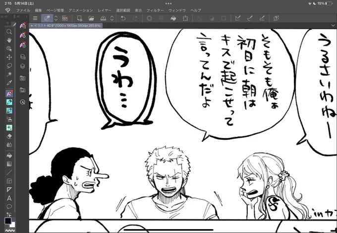Image resolution: width=337 pixels, height=233 pixels.
Task: Expand save options arrows
Action: pos(112,18)
